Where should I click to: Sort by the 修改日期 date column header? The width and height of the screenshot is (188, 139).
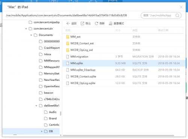point(163,30)
